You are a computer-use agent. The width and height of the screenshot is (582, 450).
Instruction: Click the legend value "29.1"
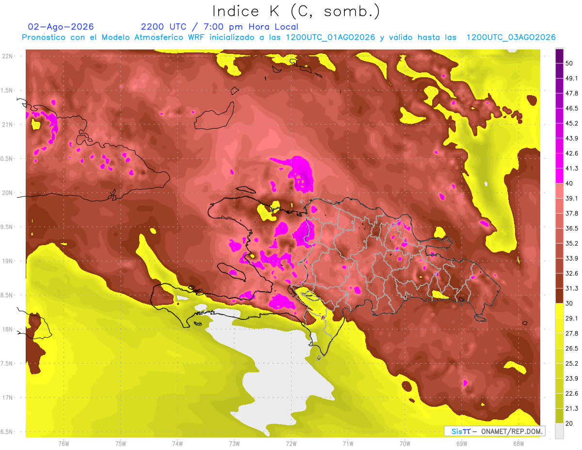(571, 318)
